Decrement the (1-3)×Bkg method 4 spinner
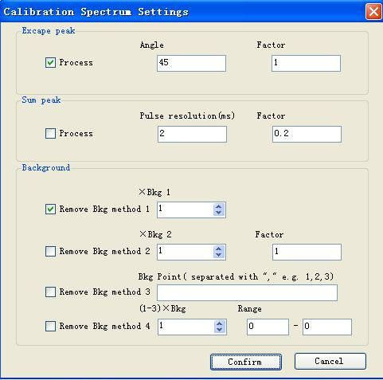The image size is (383, 380). tap(220, 330)
